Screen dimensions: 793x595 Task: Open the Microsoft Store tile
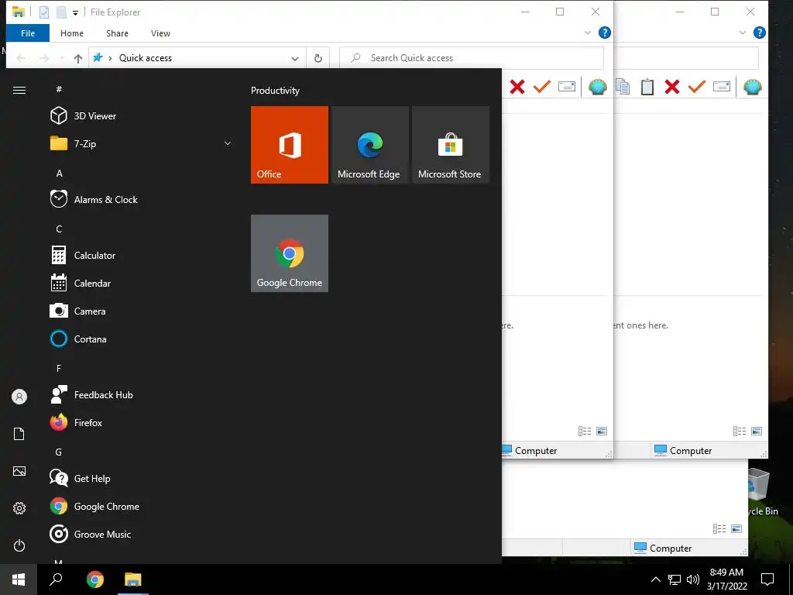(451, 145)
